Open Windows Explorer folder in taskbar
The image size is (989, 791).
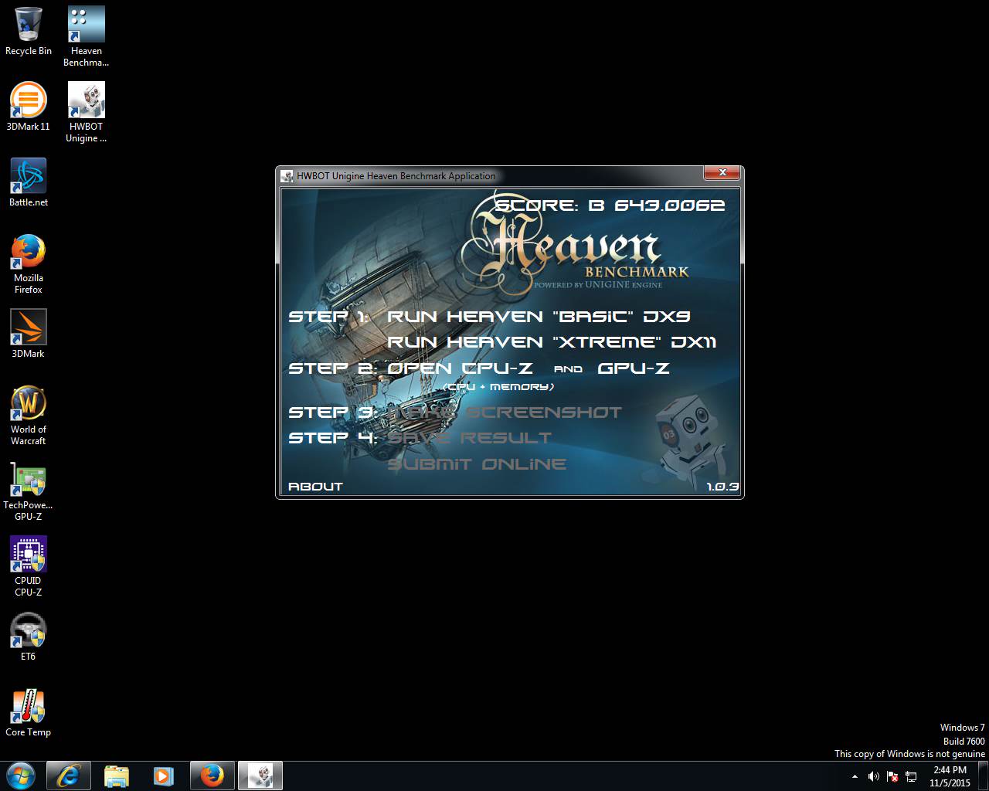click(x=117, y=776)
